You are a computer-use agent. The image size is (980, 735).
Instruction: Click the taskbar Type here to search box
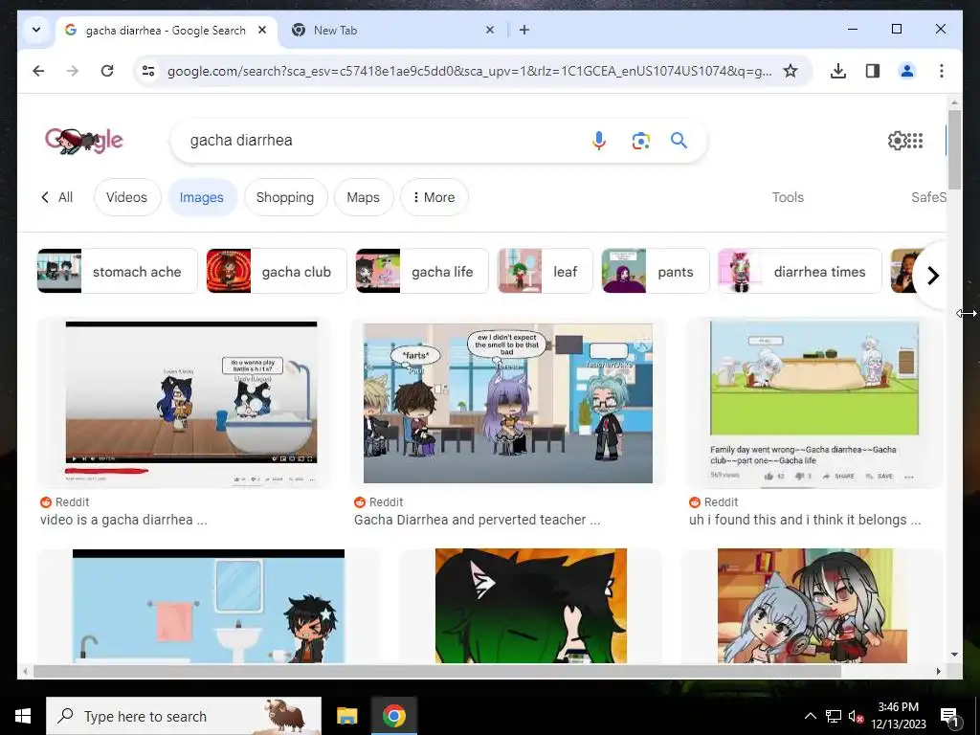184,716
